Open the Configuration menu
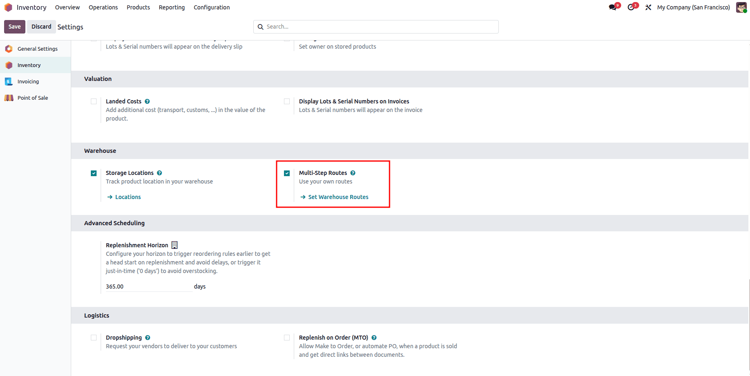This screenshot has height=376, width=750. point(212,7)
